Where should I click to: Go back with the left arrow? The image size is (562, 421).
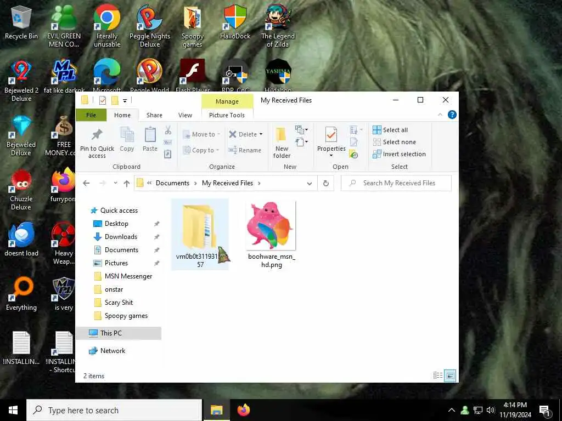click(x=86, y=183)
